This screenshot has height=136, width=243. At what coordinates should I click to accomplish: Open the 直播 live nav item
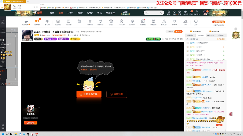60,13
